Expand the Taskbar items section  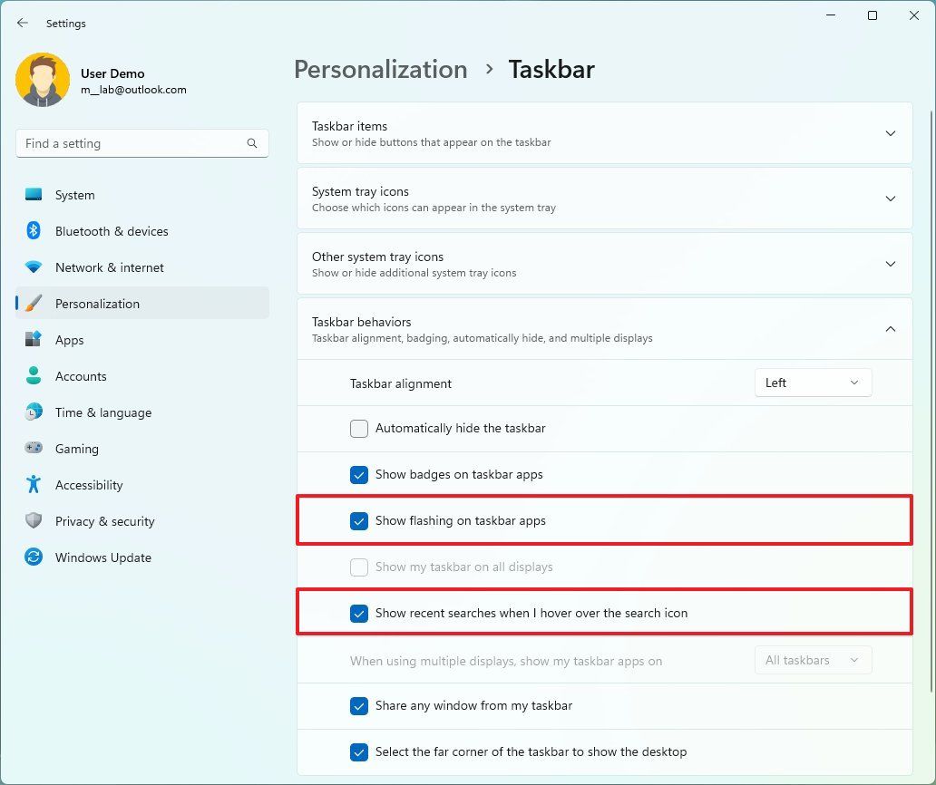(x=890, y=132)
